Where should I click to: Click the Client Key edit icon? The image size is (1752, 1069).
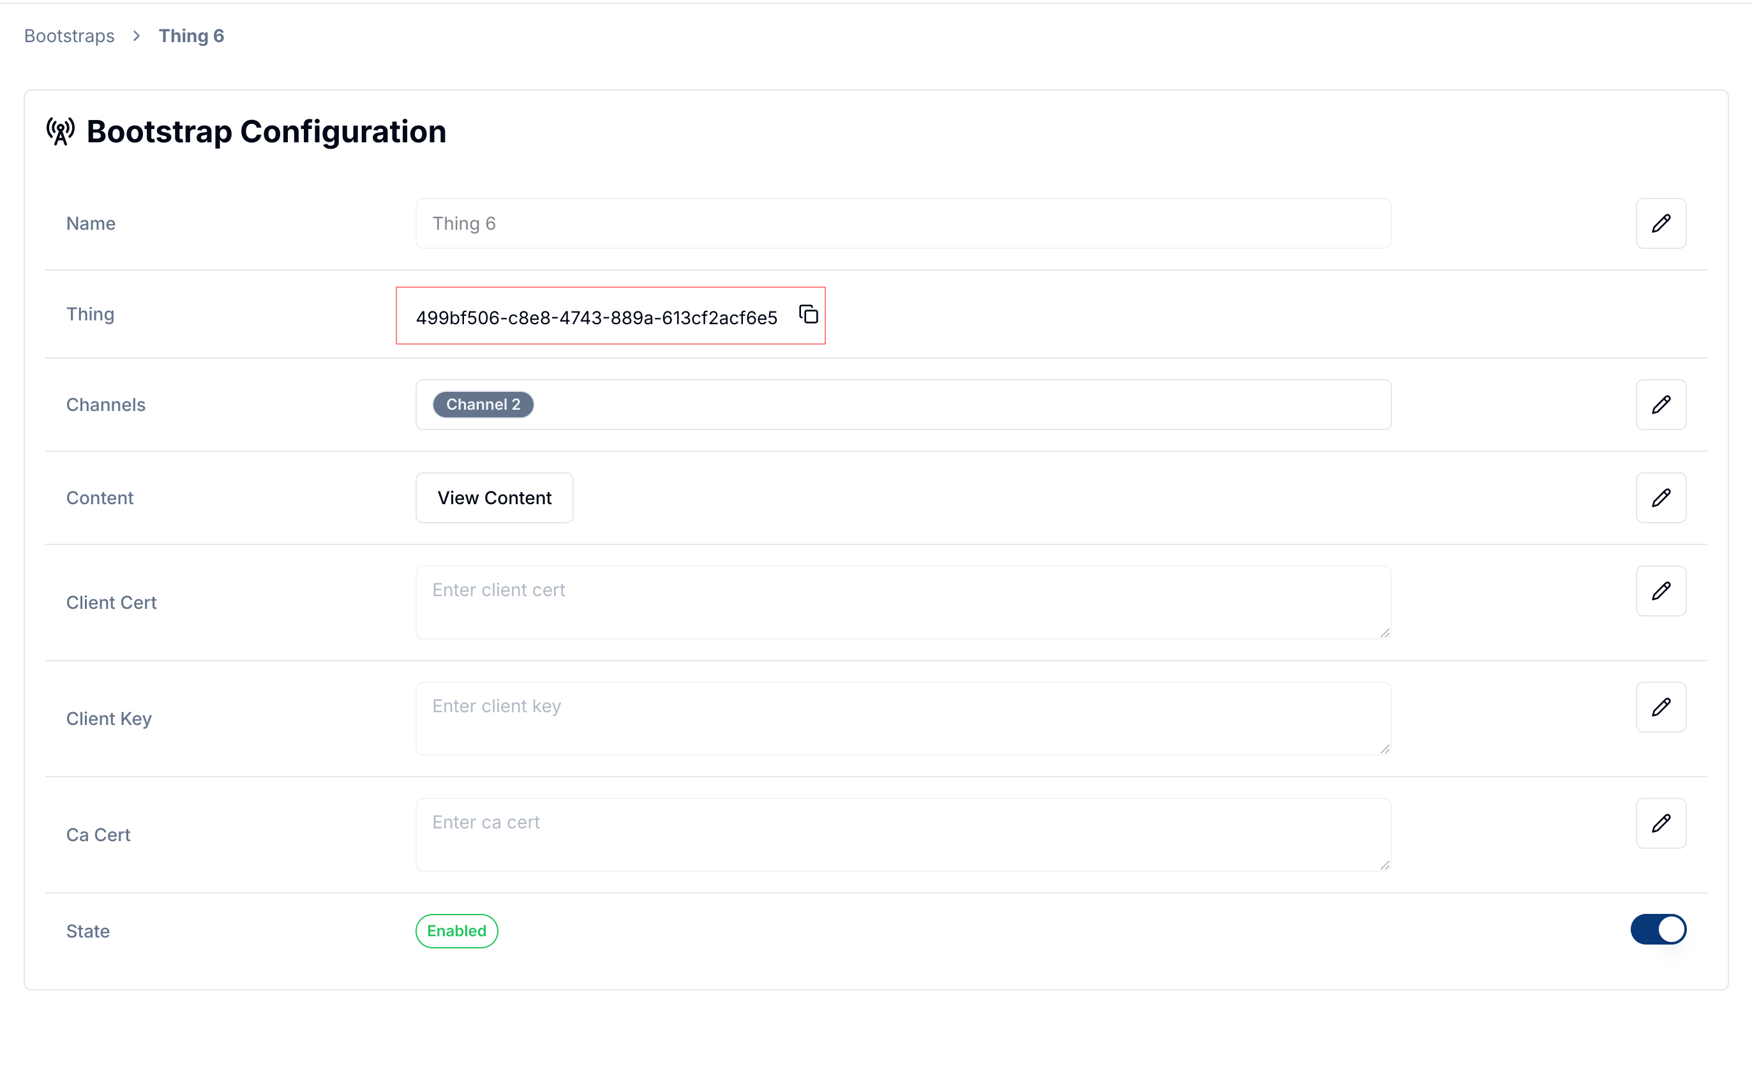(1661, 706)
